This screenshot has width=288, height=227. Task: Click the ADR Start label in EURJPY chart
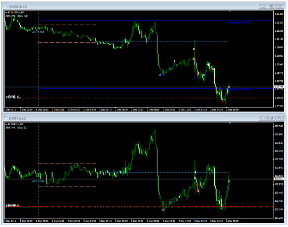pyautogui.click(x=38, y=181)
